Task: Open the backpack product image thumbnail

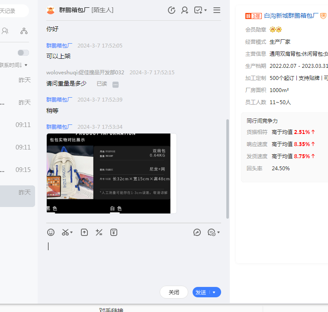Action: 112,173
